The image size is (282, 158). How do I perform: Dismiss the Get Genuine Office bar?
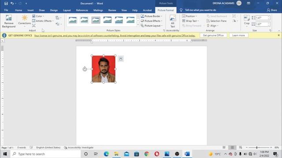point(278,35)
